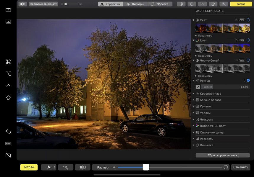Click the Shift key arrow icon in sidebar

[8, 98]
